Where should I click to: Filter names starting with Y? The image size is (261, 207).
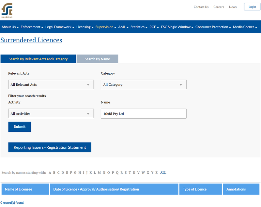click(152, 172)
